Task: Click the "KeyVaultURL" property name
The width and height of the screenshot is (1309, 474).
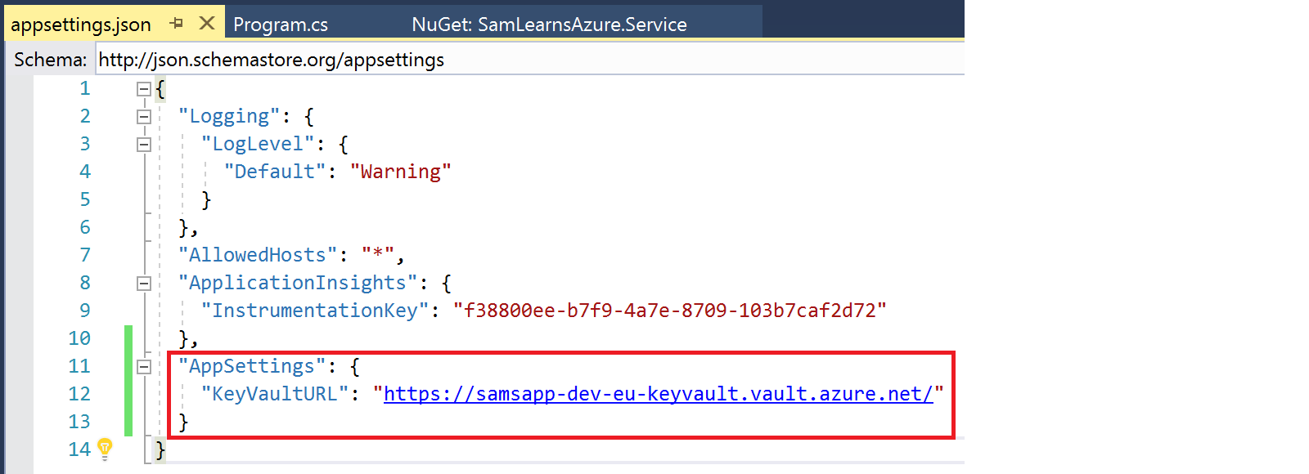Action: click(x=275, y=394)
